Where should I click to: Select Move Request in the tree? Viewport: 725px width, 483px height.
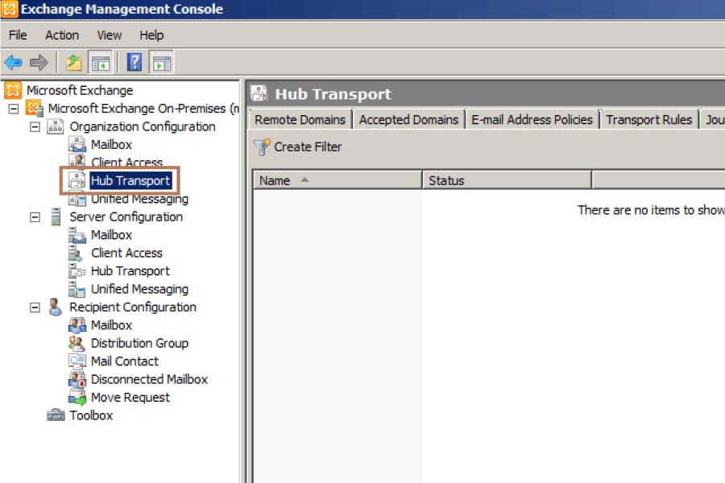130,398
